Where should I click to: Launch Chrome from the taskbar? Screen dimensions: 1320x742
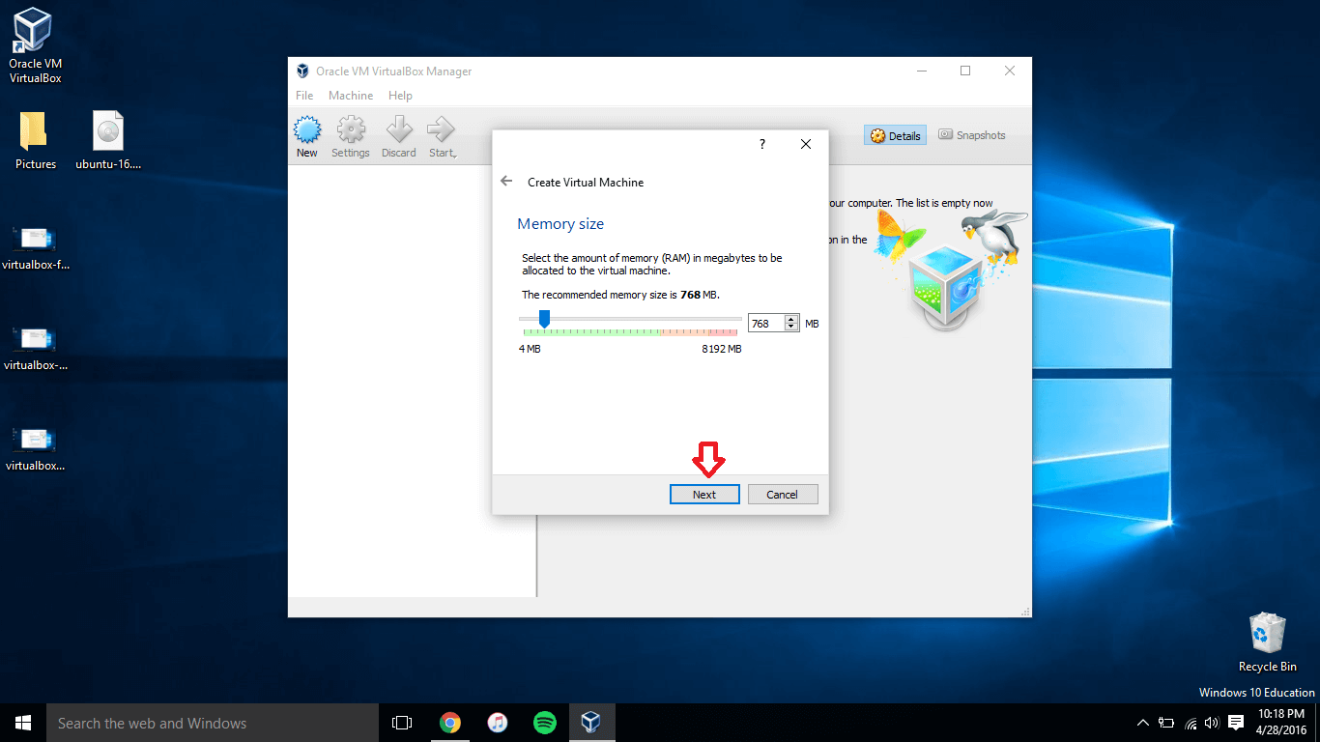pos(449,723)
